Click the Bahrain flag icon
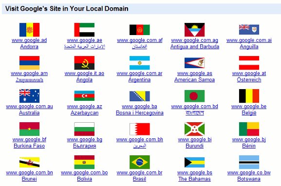The height and width of the screenshot is (186, 281). click(x=140, y=129)
